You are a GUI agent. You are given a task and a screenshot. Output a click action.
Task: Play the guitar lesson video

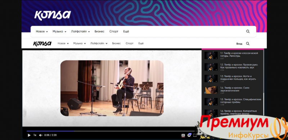(29, 135)
